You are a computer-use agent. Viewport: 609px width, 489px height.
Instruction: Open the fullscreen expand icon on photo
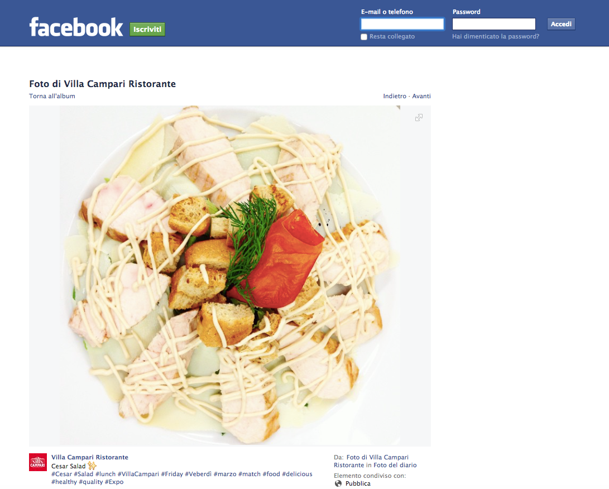419,118
